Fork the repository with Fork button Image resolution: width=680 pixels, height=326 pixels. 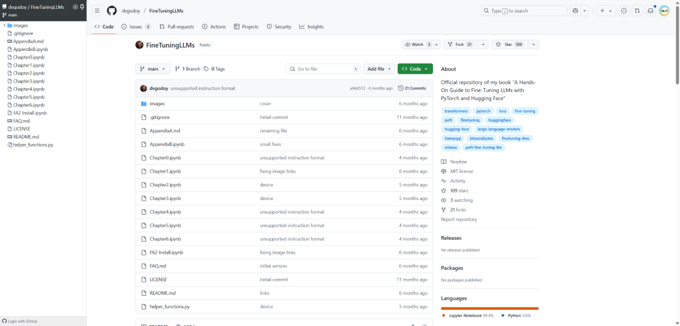click(x=461, y=44)
